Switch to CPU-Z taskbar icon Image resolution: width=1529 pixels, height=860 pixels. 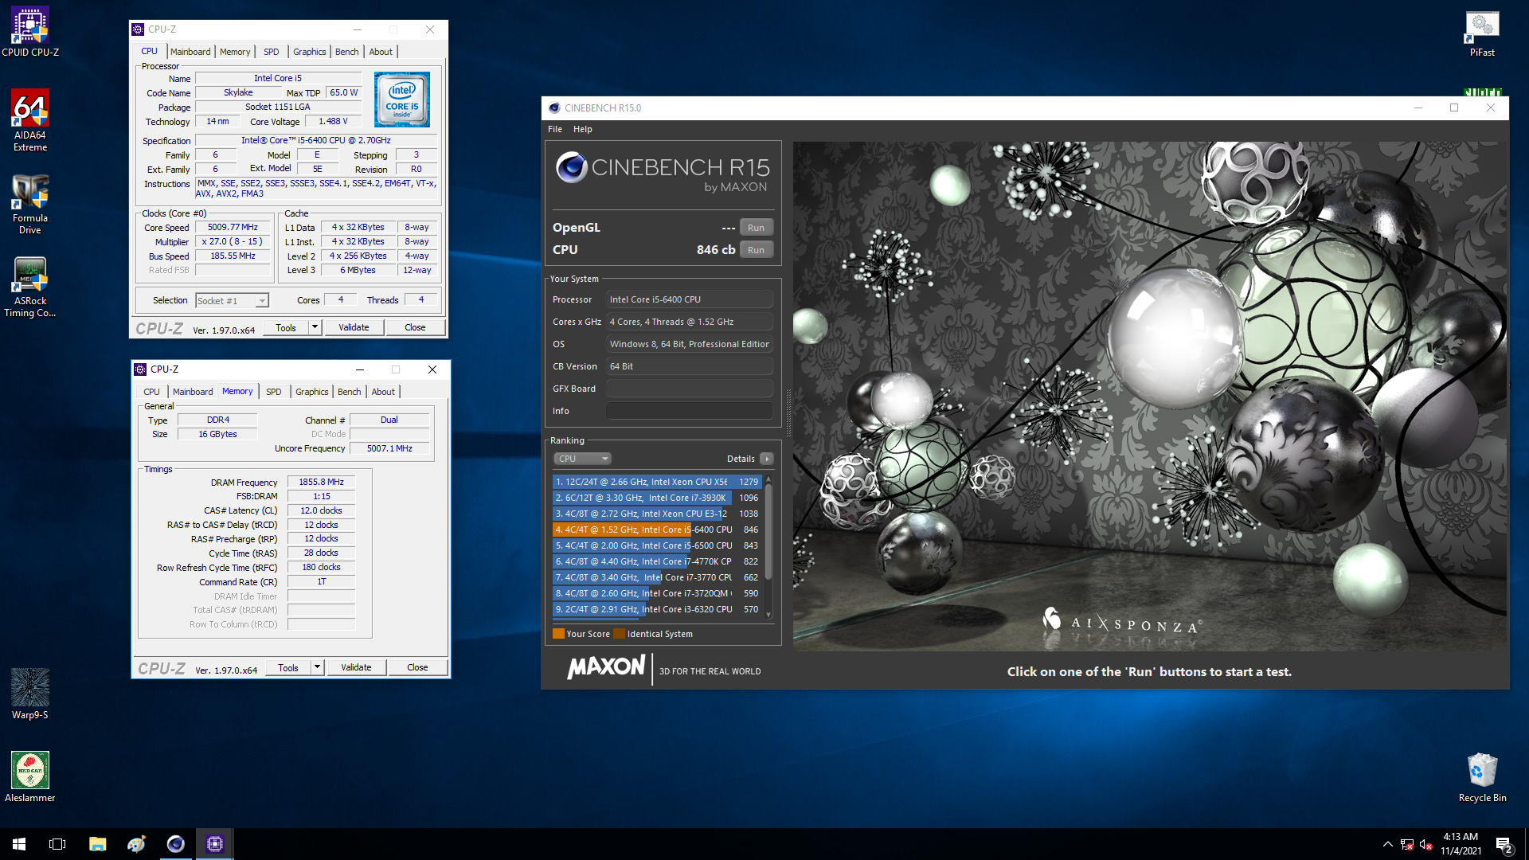pos(214,844)
